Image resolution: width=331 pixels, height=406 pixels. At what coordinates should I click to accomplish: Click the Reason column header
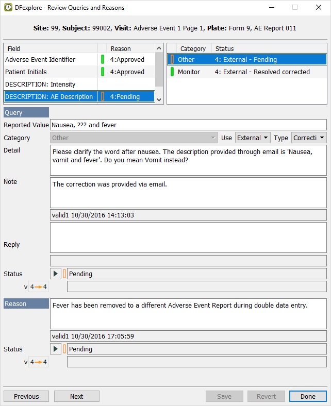121,48
